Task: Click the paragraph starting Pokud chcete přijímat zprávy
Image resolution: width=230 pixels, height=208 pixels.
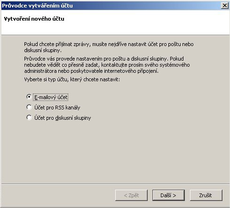Action: 109,47
